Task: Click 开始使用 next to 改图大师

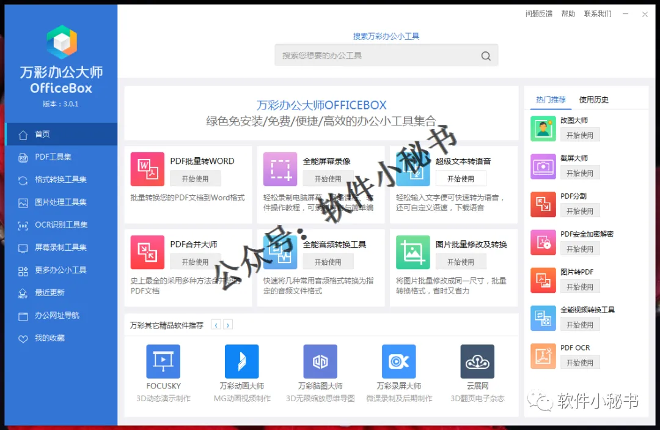Action: click(580, 135)
